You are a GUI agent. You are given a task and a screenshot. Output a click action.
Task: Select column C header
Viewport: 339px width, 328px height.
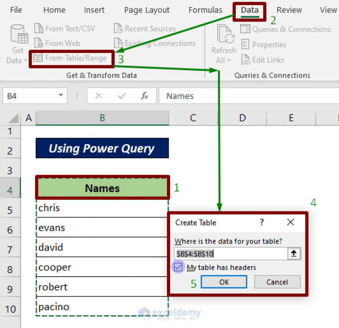(193, 118)
